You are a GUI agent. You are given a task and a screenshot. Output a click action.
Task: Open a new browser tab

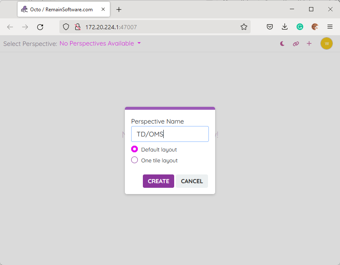pyautogui.click(x=119, y=9)
